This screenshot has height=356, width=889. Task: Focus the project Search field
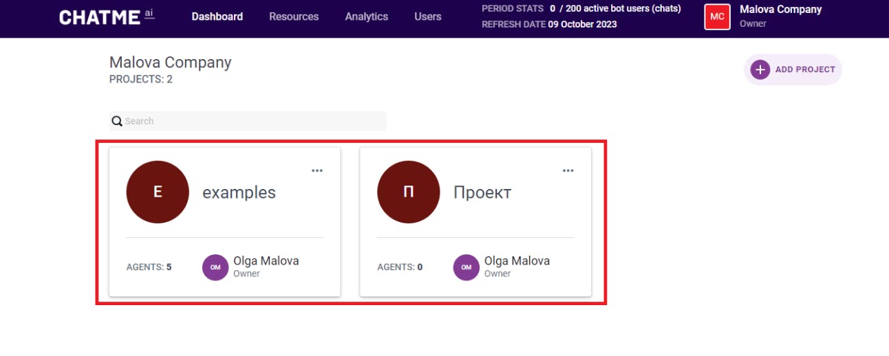tap(255, 121)
